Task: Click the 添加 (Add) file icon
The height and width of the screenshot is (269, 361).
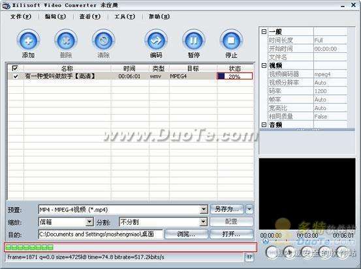Action: [x=28, y=40]
